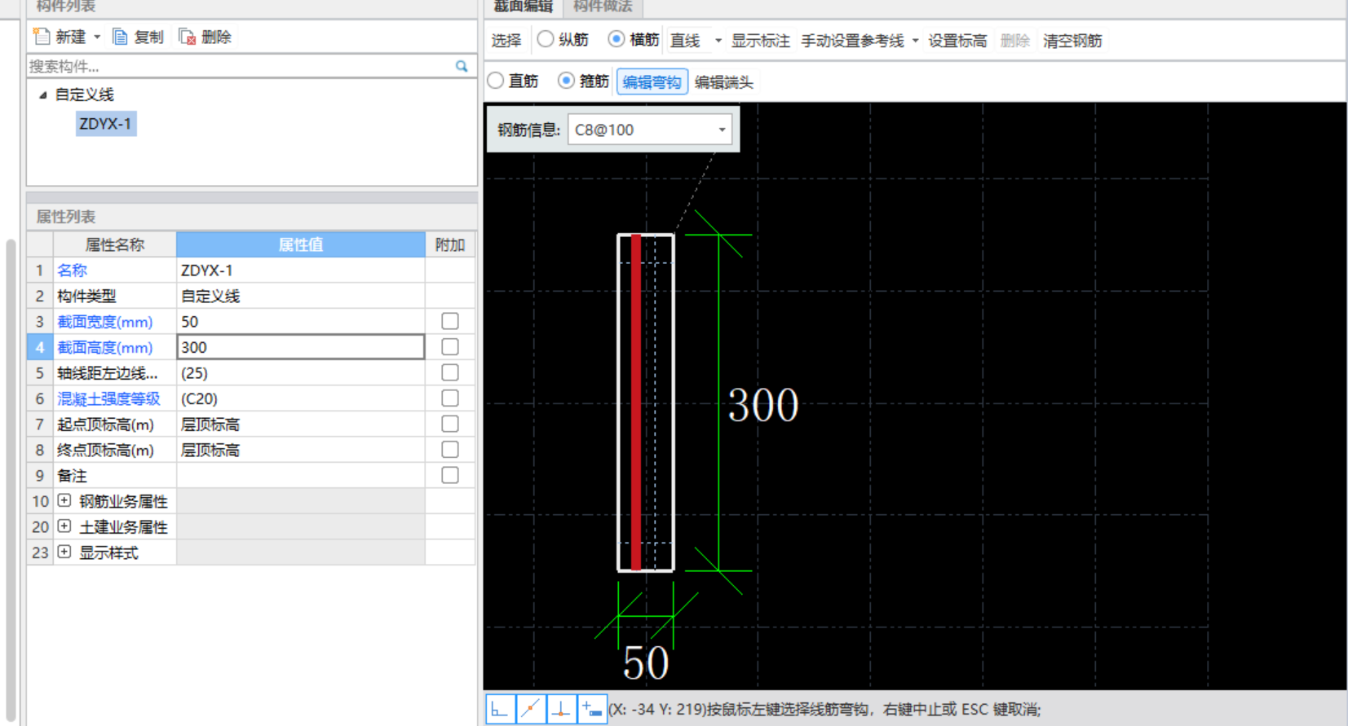This screenshot has width=1348, height=726.
Task: Toggle the coordinate offset plus icon
Action: pyautogui.click(x=592, y=709)
